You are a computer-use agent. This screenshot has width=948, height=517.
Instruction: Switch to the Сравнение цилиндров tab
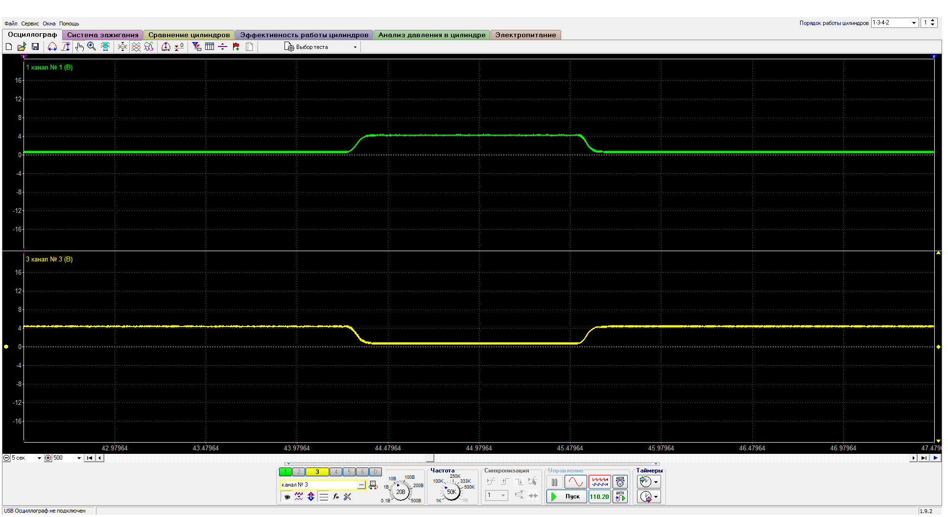click(x=189, y=35)
